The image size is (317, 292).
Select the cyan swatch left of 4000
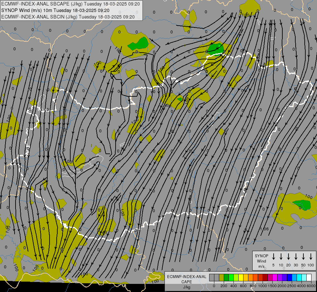pos(299,277)
